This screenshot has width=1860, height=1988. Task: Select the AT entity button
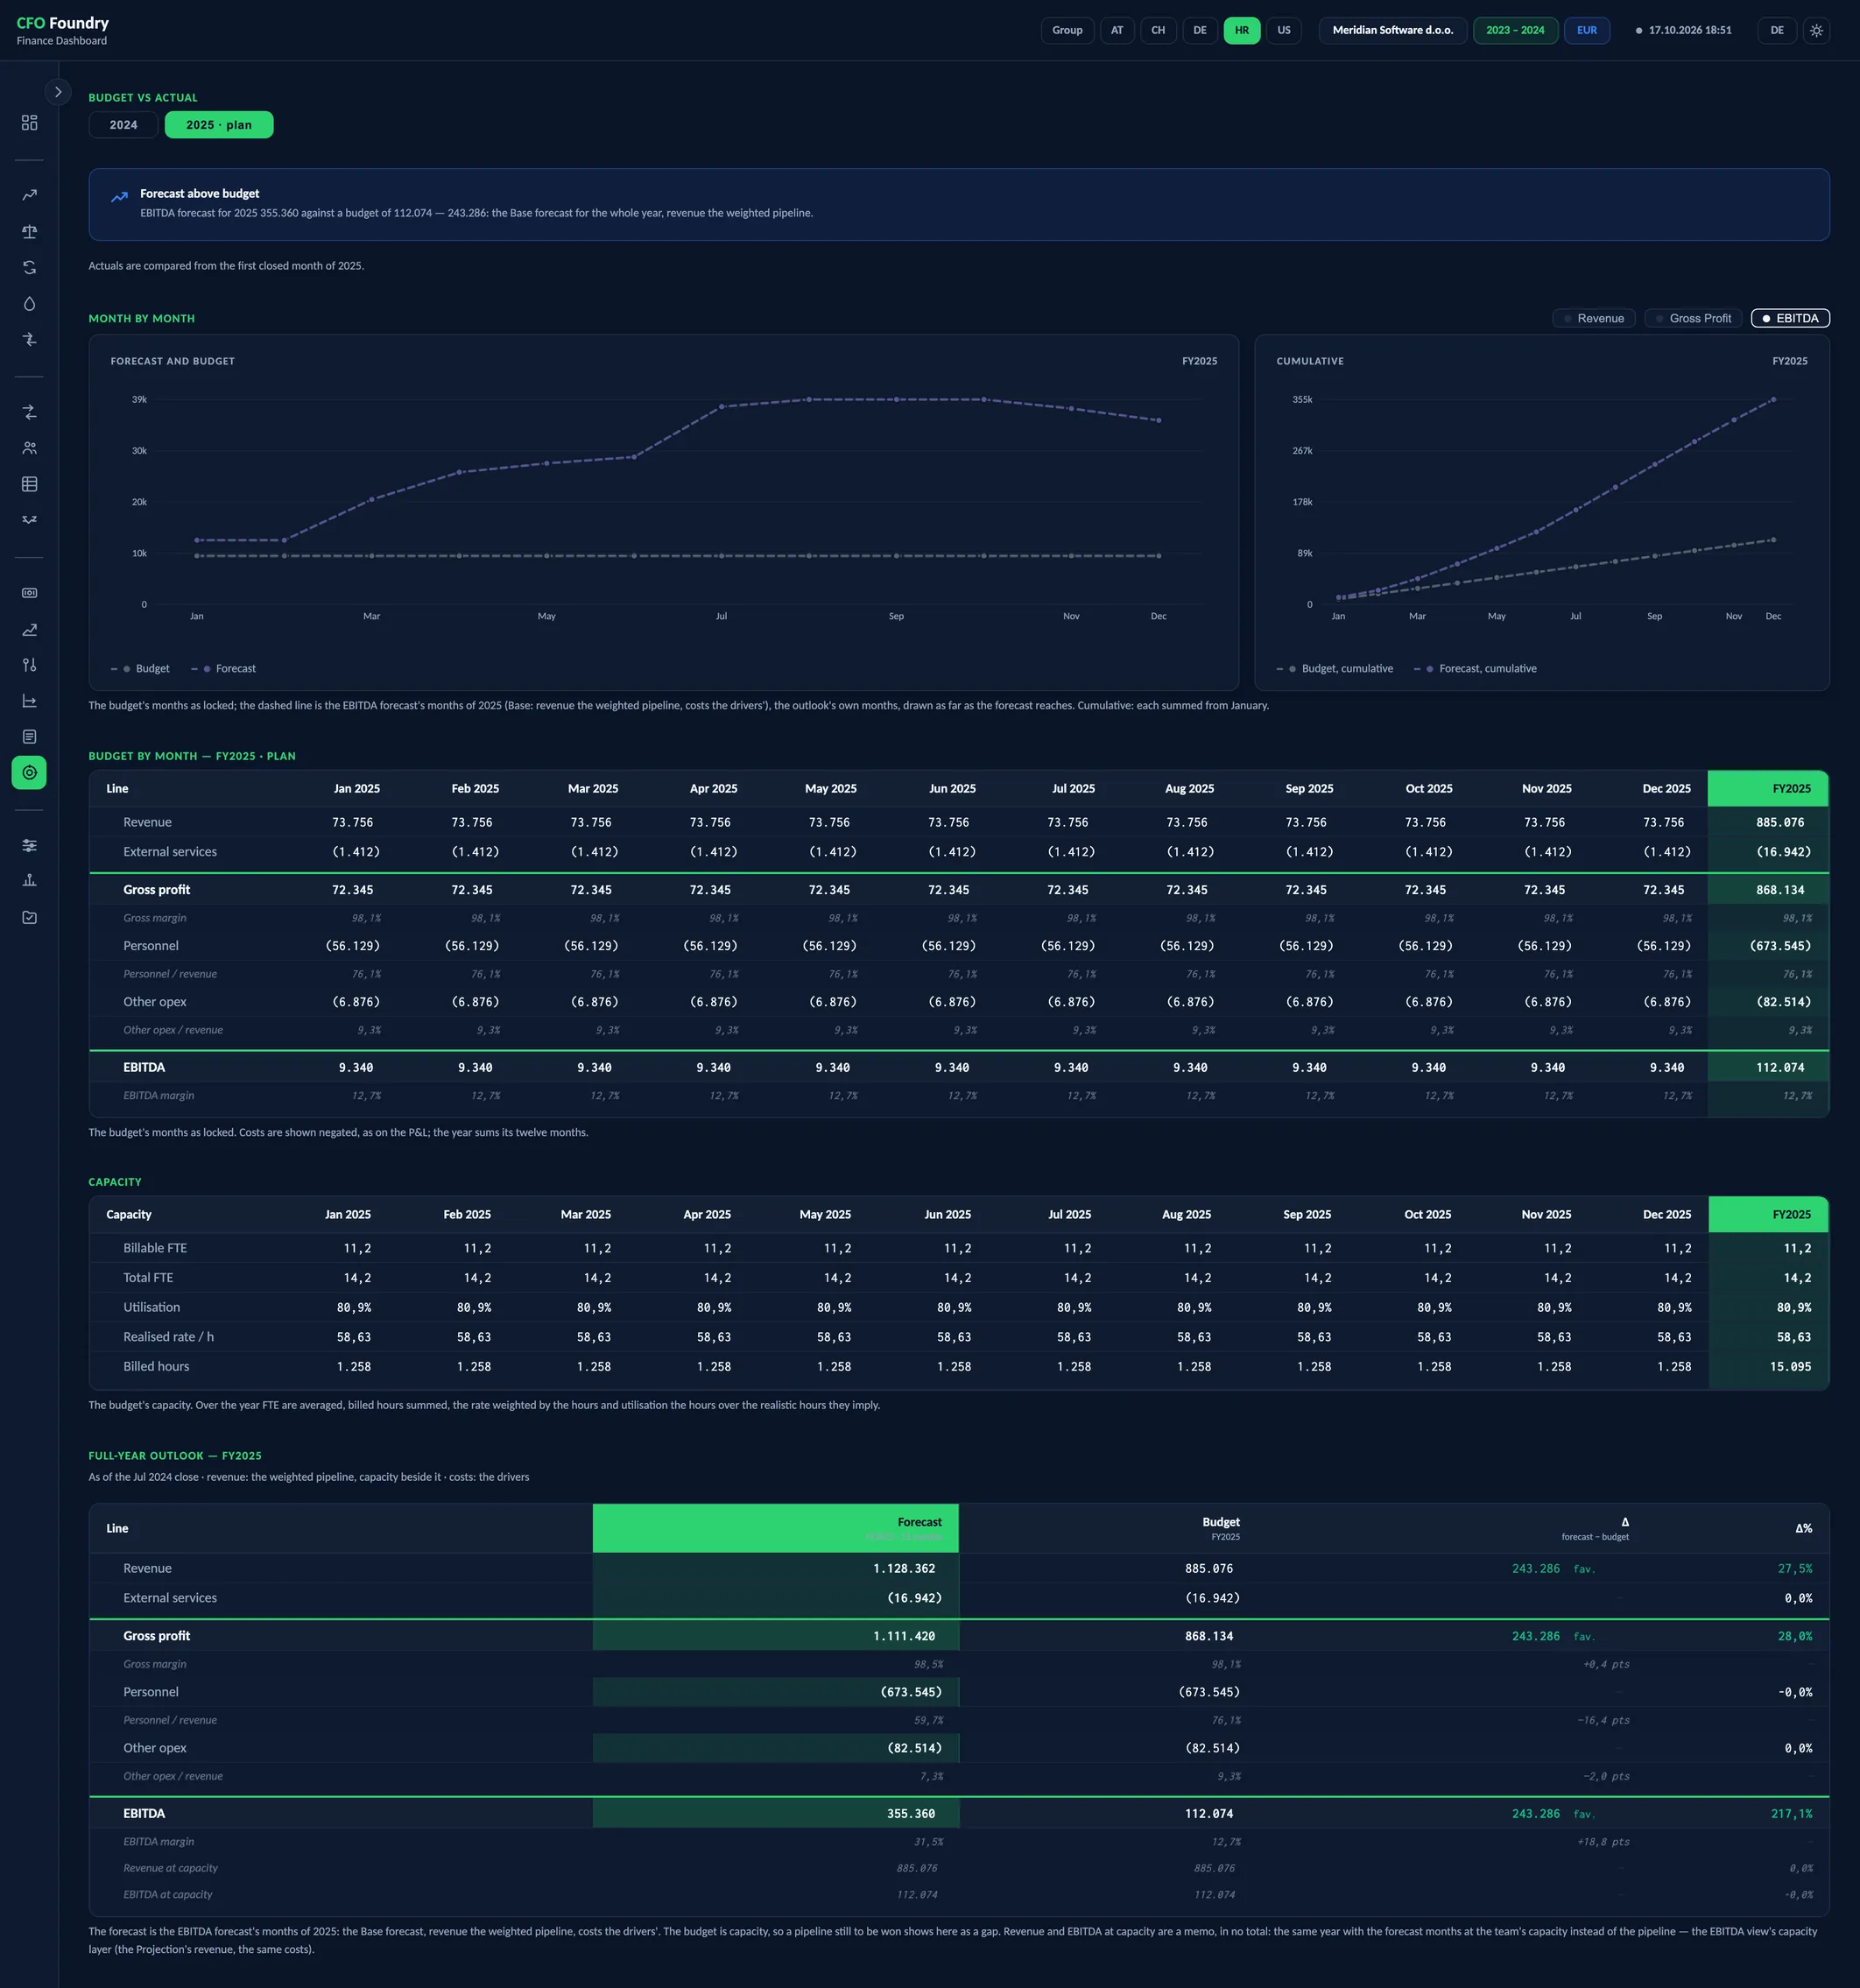(x=1117, y=30)
